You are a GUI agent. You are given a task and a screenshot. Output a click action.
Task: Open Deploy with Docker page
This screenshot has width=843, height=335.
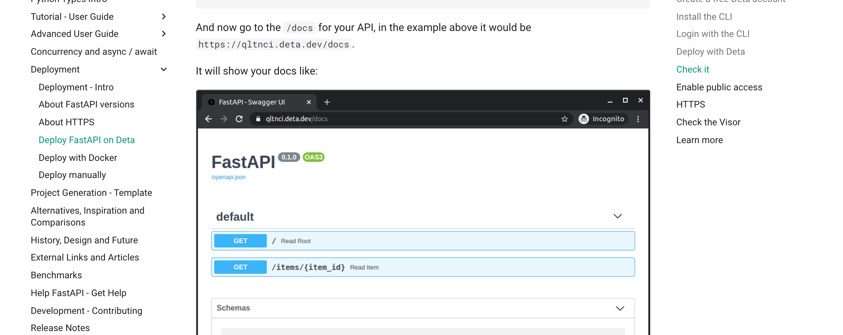[78, 158]
